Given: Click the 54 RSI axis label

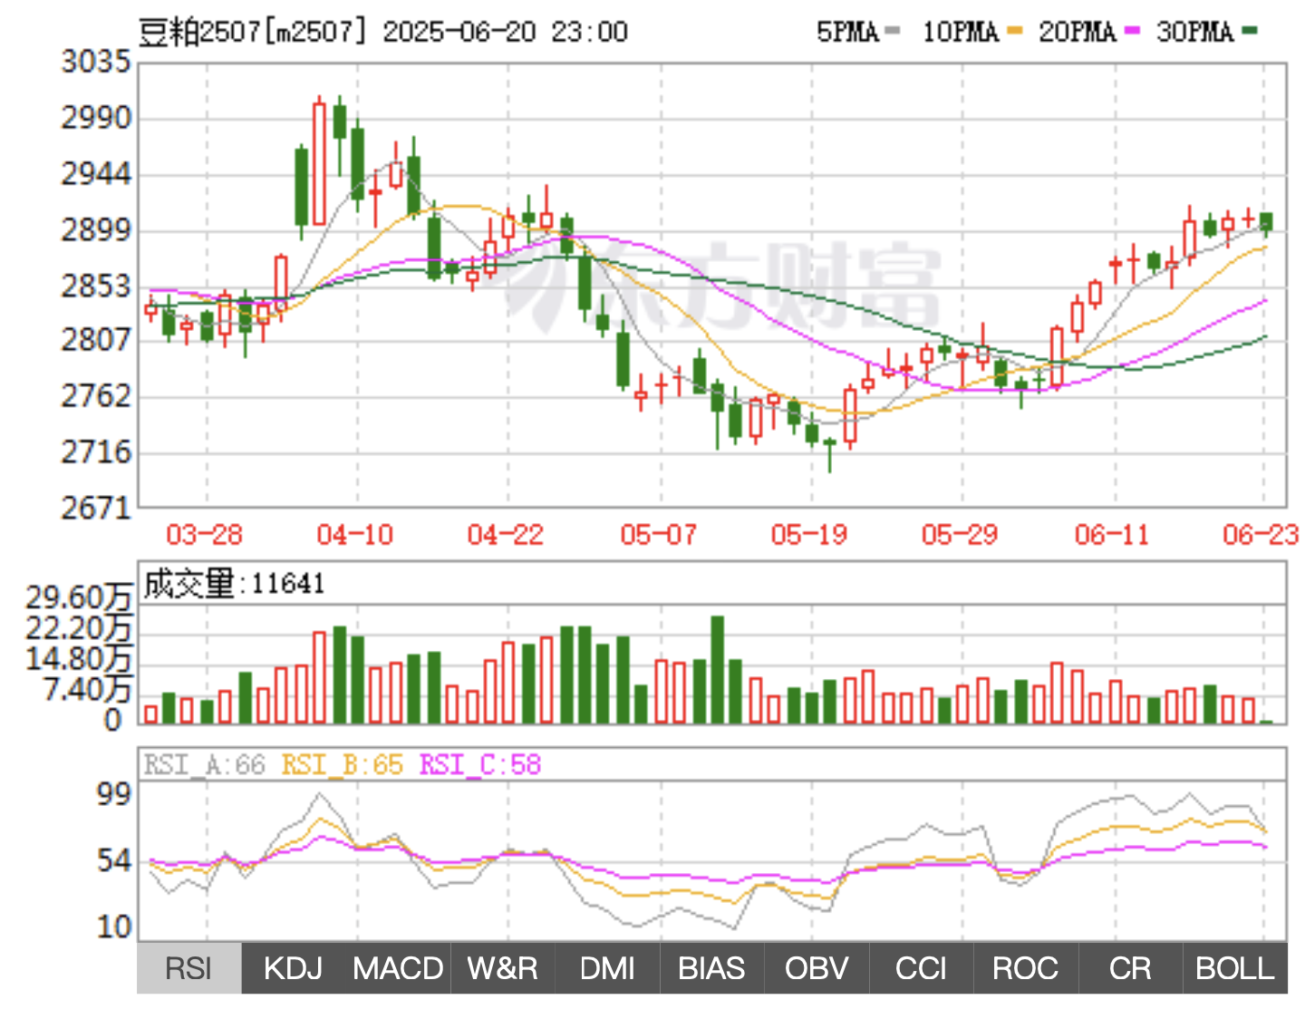Looking at the screenshot, I should click(115, 861).
